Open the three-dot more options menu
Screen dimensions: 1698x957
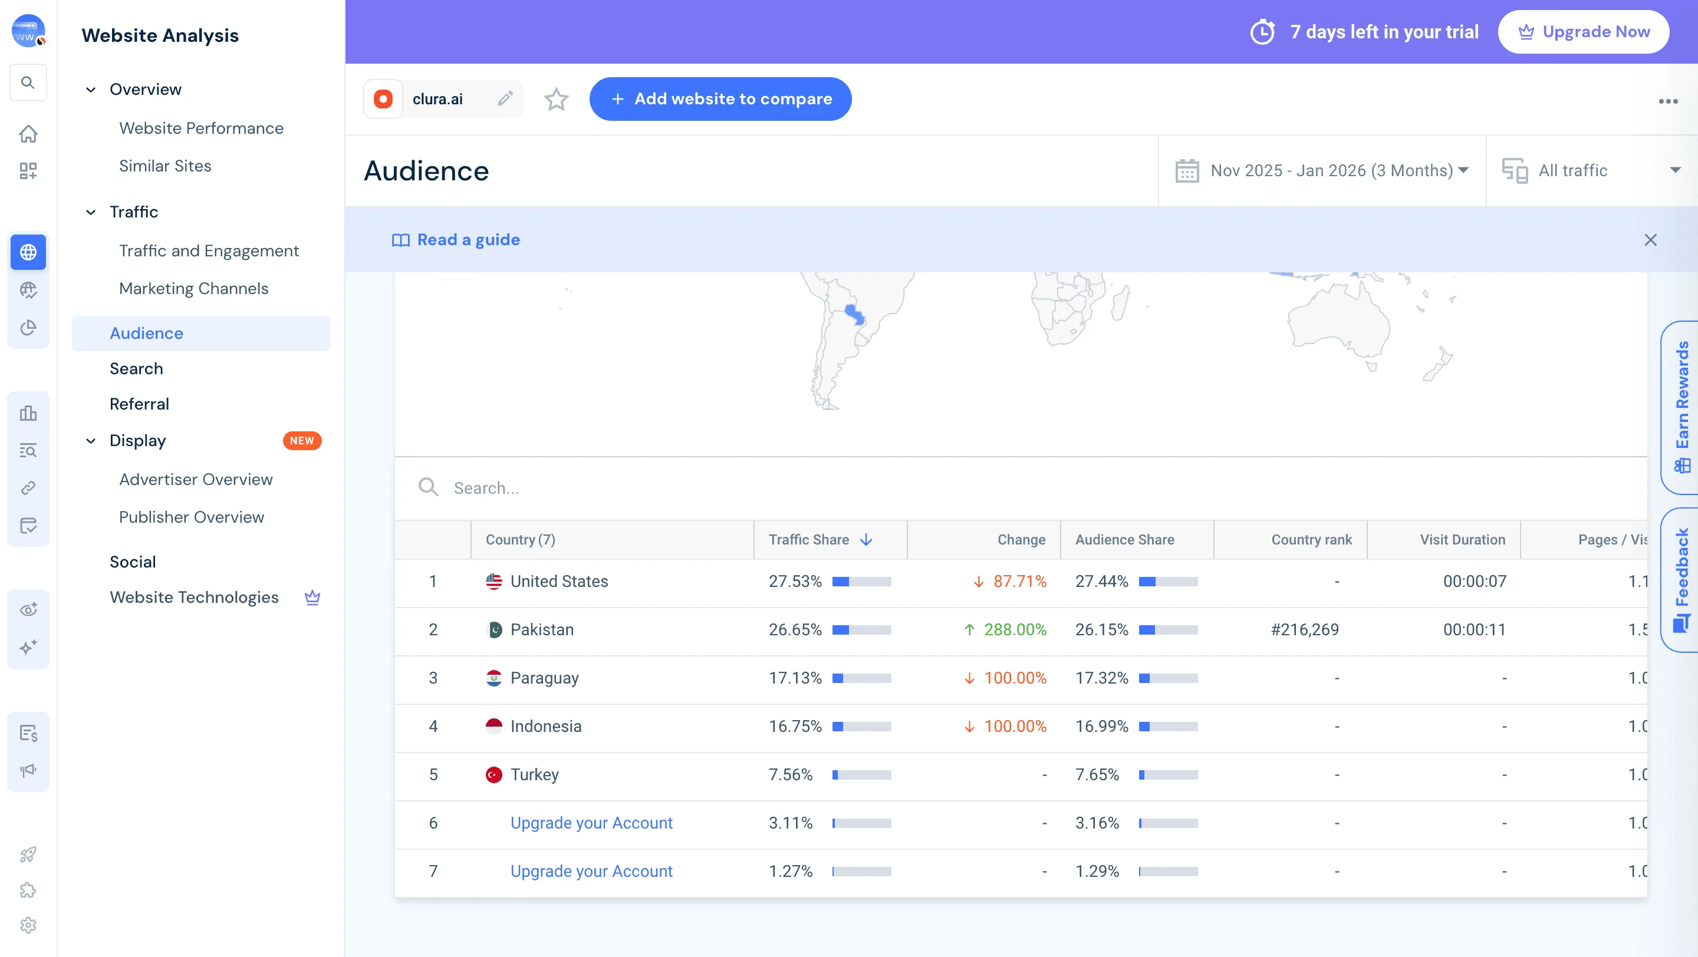point(1669,100)
